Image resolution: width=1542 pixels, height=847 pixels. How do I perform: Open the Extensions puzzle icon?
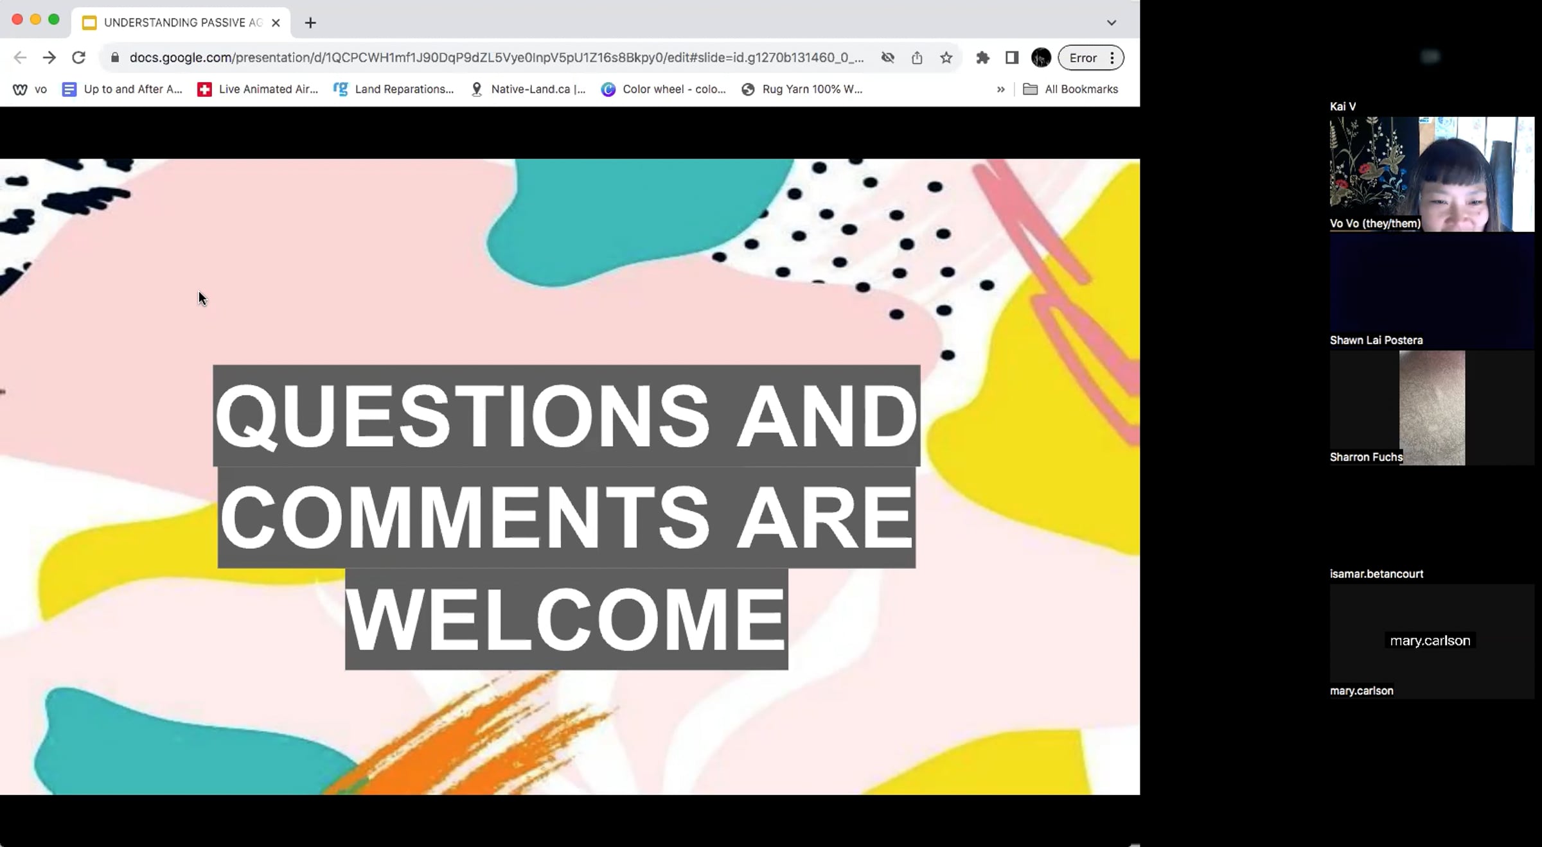click(982, 58)
